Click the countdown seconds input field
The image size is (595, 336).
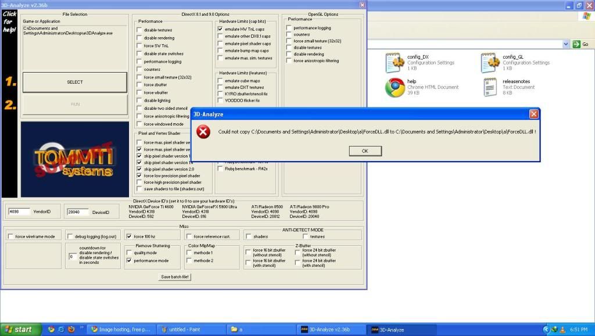(73, 257)
